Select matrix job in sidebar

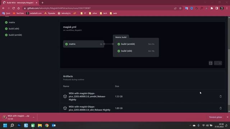coord(10,22)
